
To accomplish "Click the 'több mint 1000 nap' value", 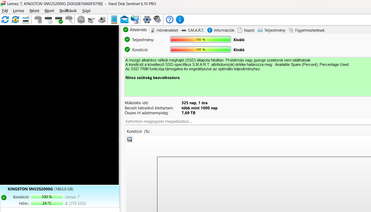I will pos(200,108).
